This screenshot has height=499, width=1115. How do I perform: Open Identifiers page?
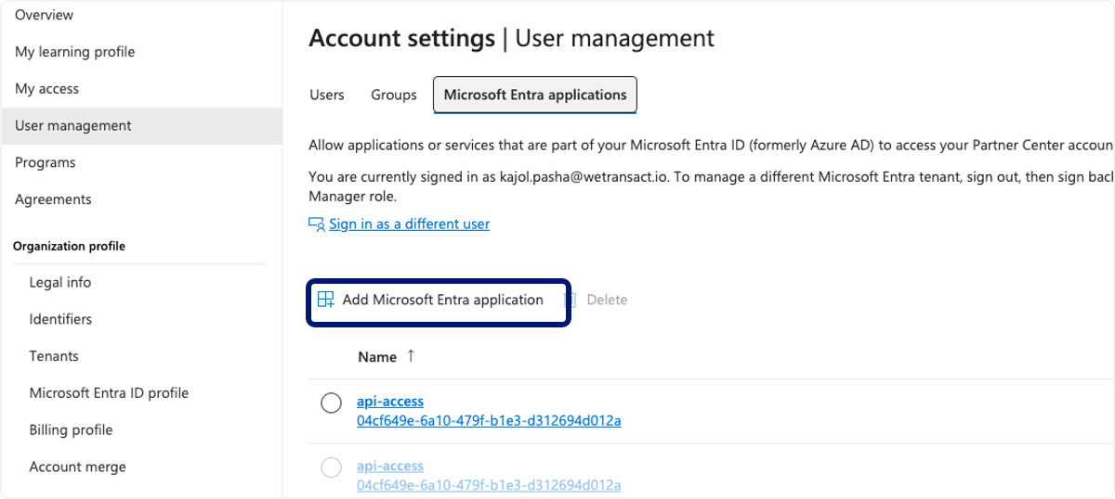[x=60, y=319]
